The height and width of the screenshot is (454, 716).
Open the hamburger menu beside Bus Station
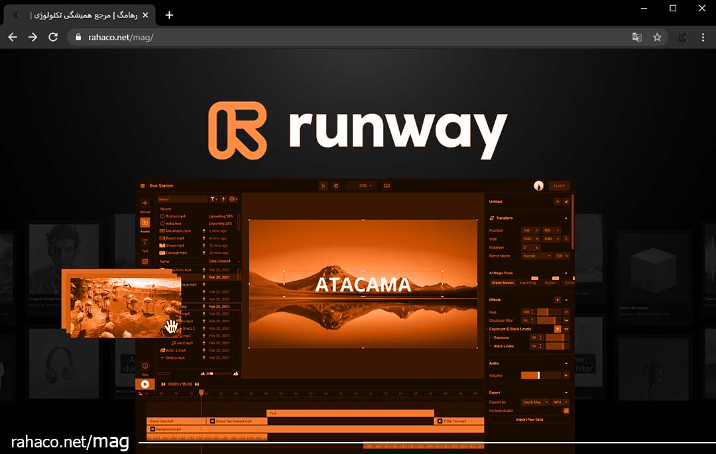(x=143, y=186)
